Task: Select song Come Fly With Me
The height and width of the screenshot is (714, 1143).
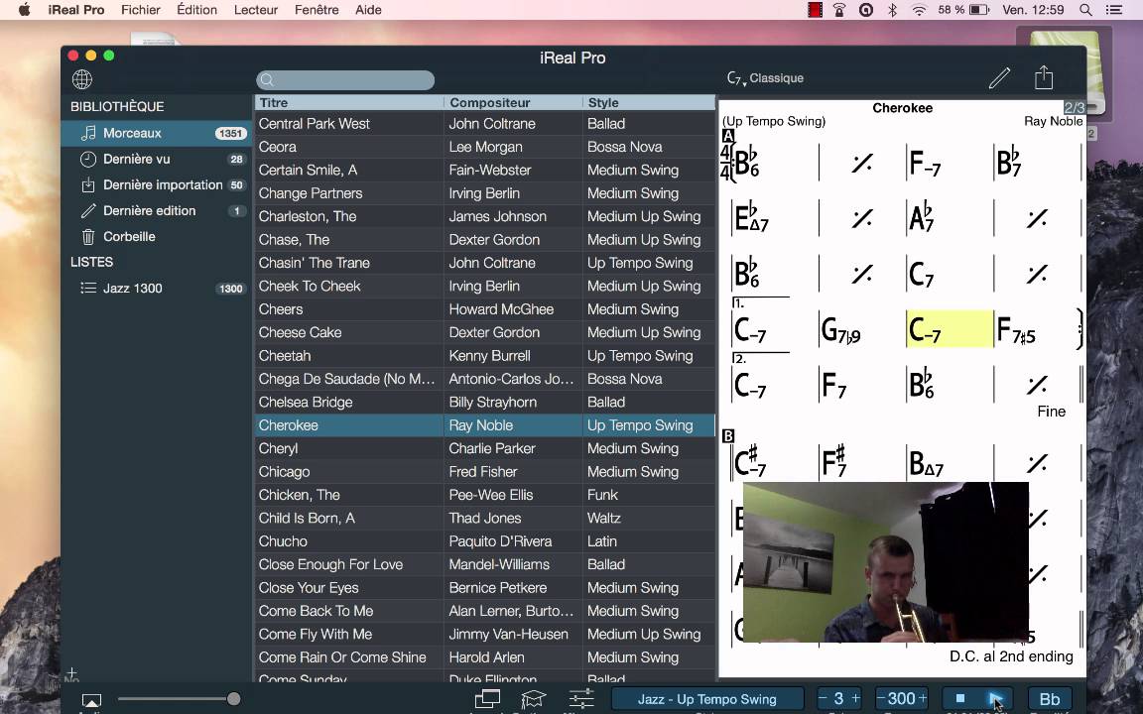Action: pos(485,635)
